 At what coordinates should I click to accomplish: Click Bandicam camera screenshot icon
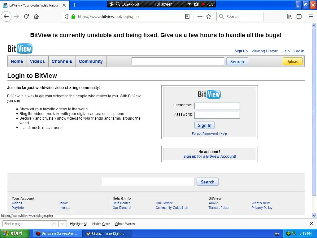196,4
